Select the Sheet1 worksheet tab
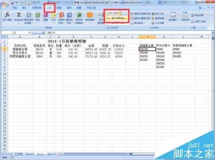This screenshot has height=160, width=215. pos(40,154)
